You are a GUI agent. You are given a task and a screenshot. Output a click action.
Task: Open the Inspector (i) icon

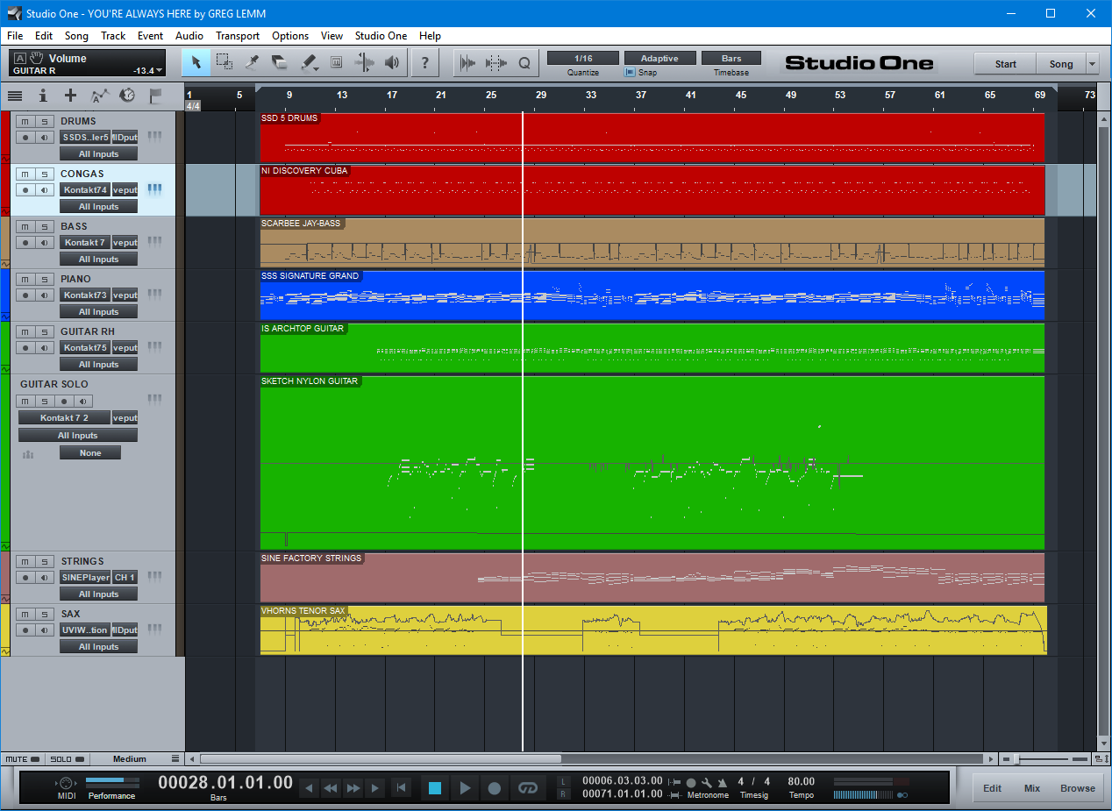click(x=42, y=96)
